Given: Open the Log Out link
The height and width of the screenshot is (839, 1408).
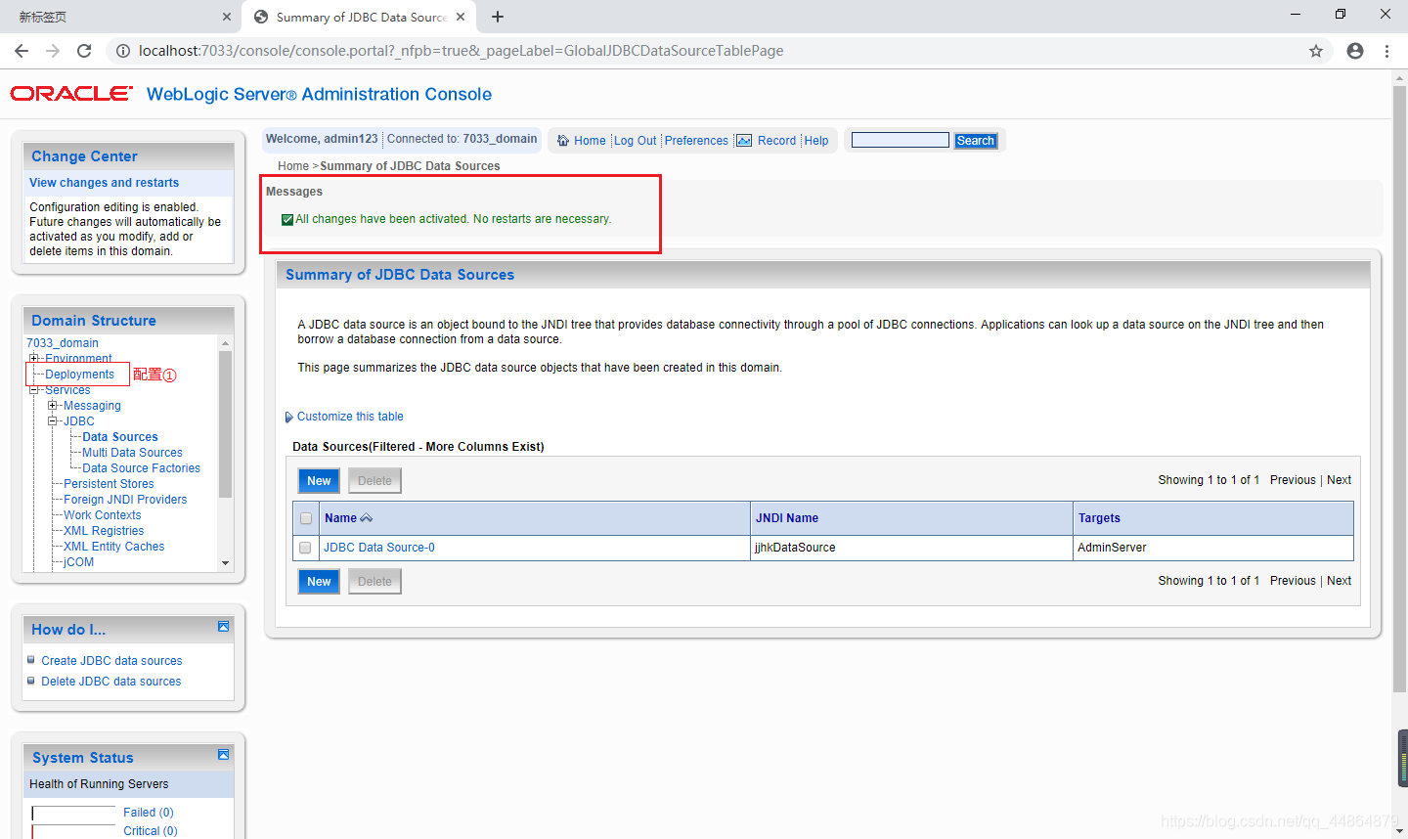Looking at the screenshot, I should click(x=636, y=141).
